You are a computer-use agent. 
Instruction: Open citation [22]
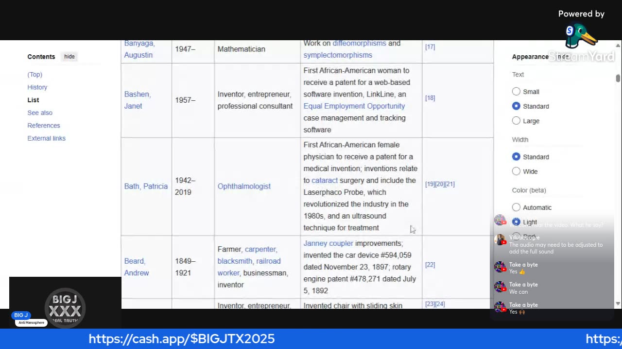[430, 265]
